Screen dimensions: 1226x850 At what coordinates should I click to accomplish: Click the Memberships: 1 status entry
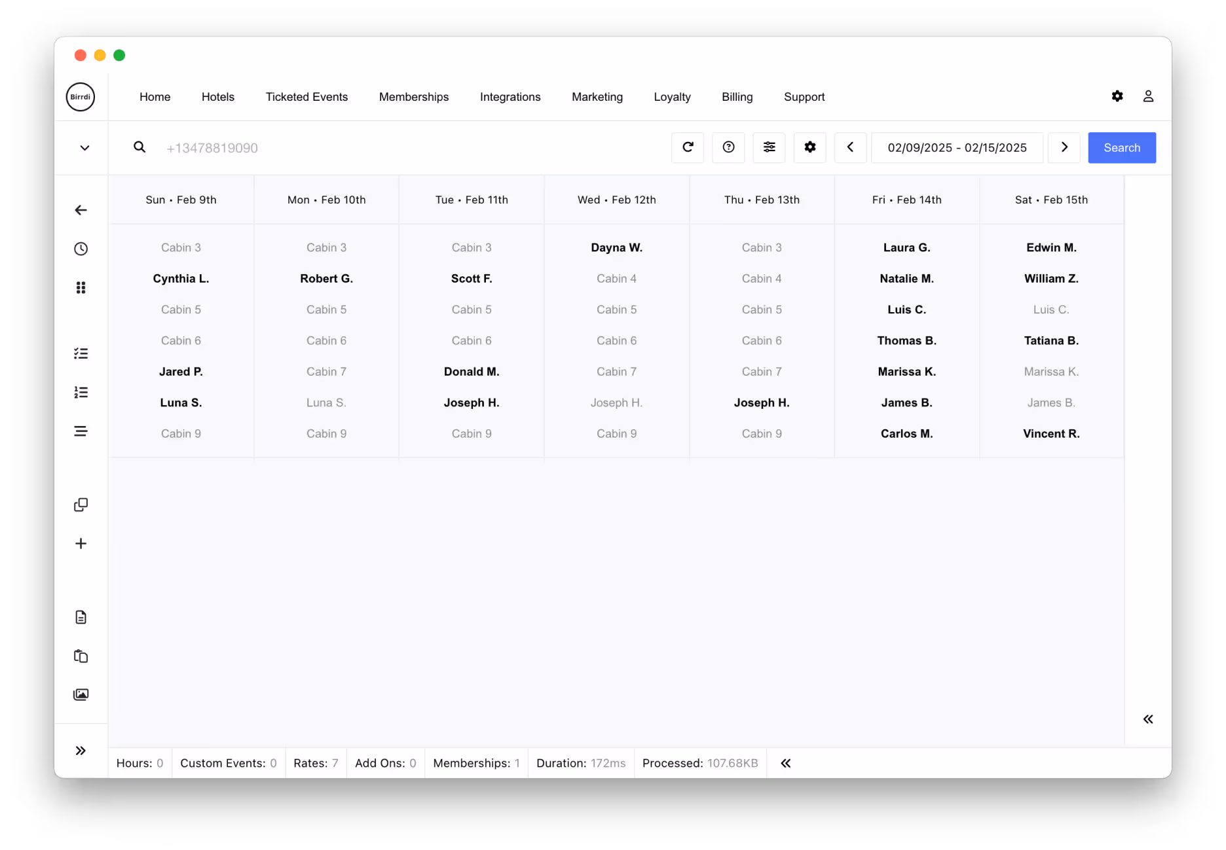(x=476, y=763)
